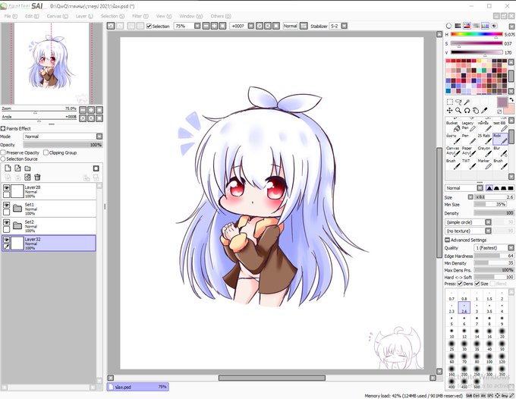Open the Edit menu

[x=32, y=16]
